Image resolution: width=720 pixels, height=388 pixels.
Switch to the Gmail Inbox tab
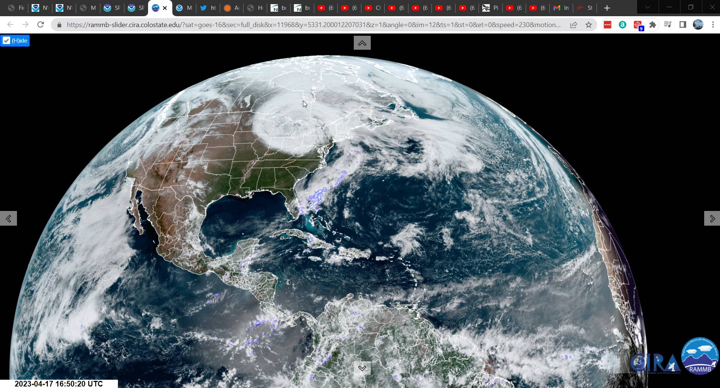pyautogui.click(x=561, y=8)
